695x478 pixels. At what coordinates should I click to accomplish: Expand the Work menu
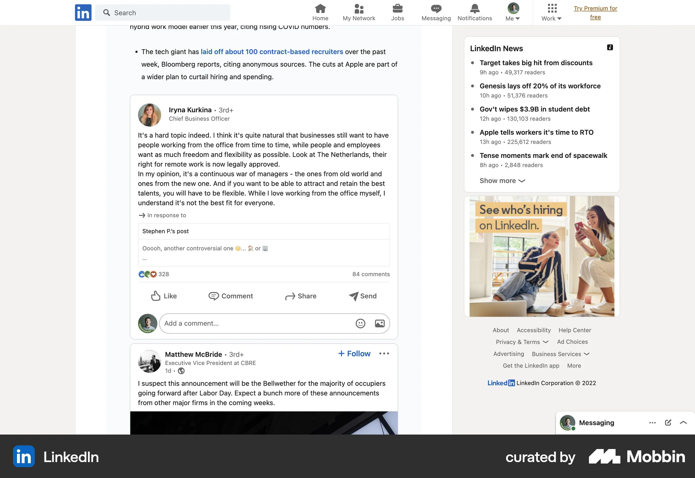click(x=551, y=12)
